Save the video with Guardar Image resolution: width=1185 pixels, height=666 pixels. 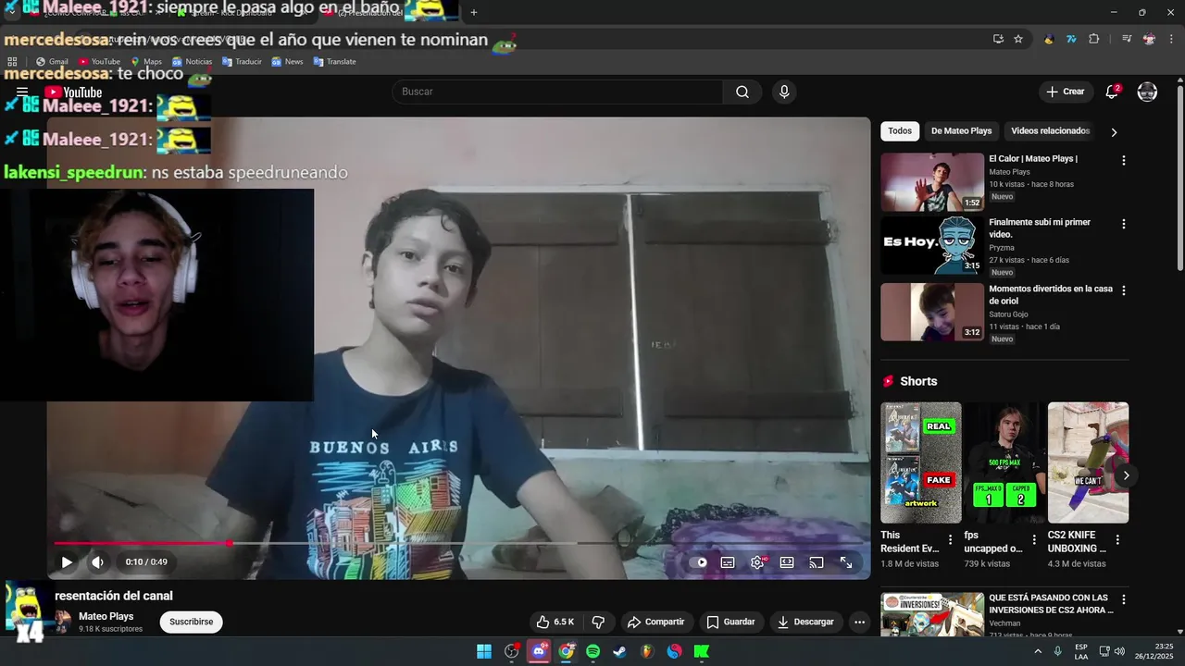click(730, 622)
